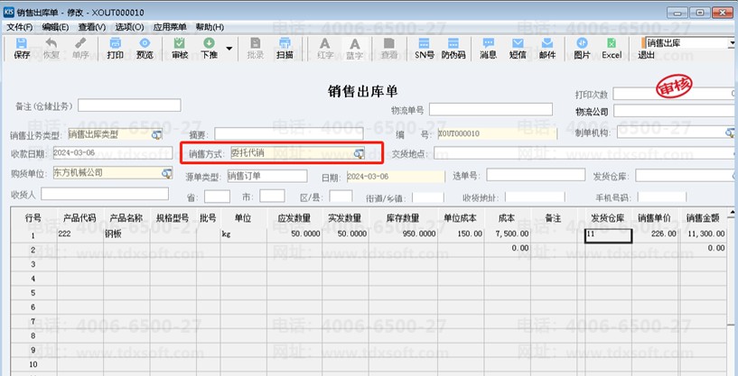The image size is (738, 376).
Task: Click the 防伪码 anti-counterfeit icon
Action: [x=453, y=49]
